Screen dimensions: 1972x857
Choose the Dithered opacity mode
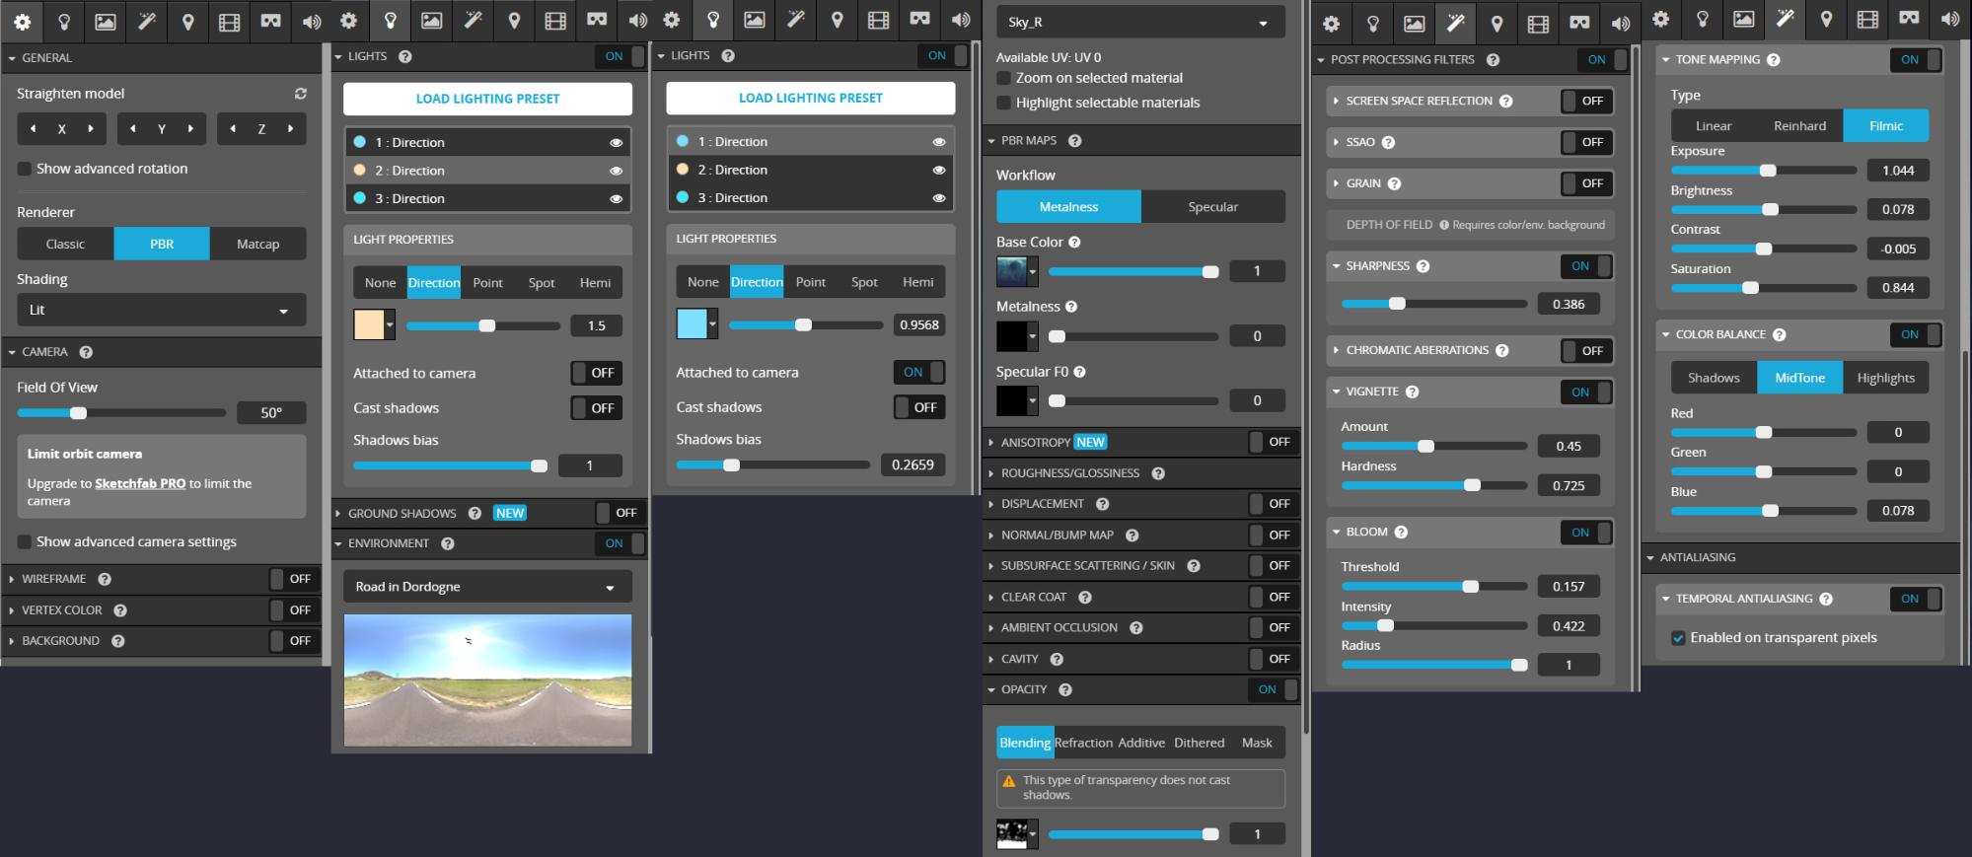click(1199, 743)
